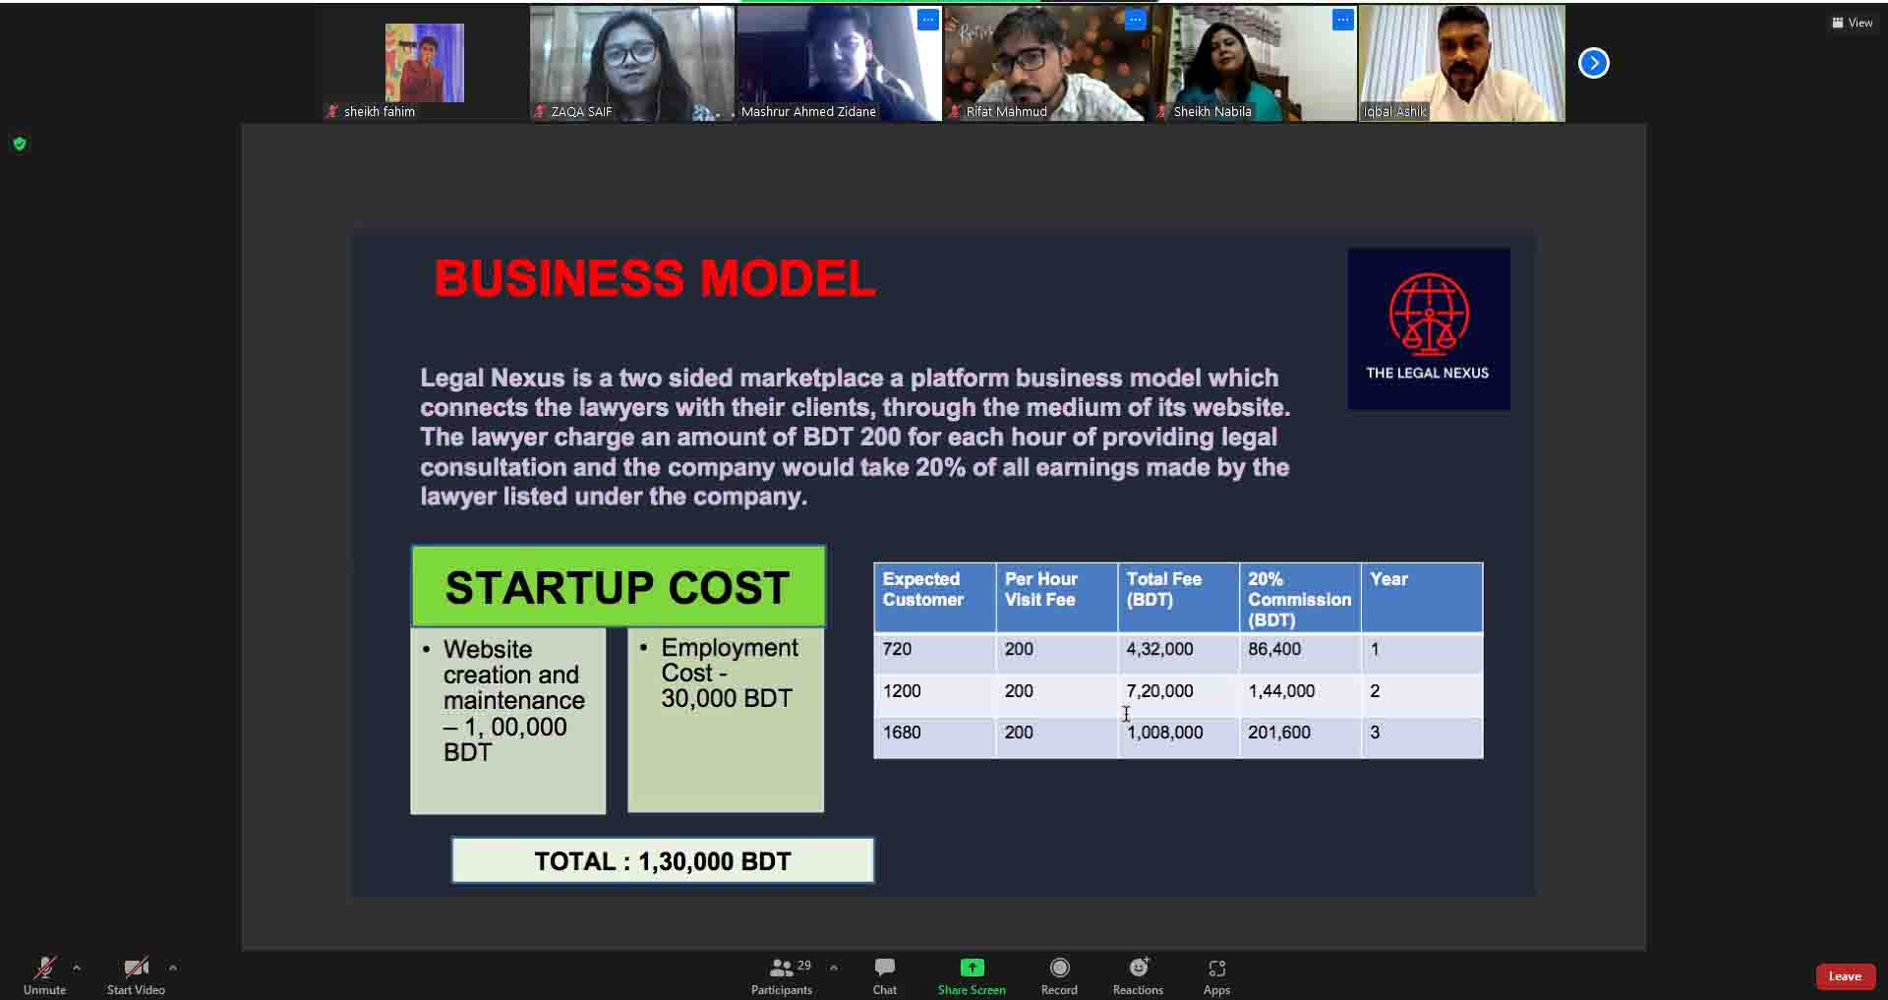This screenshot has height=1000, width=1888.
Task: Click the Expected Customer column header
Action: (934, 598)
